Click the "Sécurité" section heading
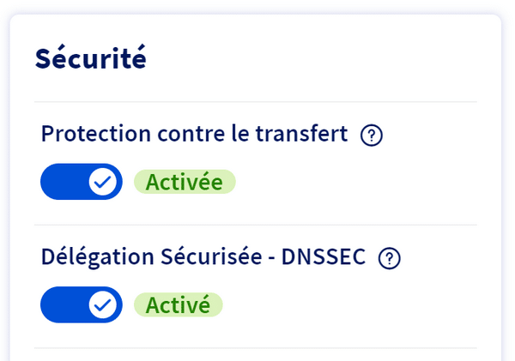 coord(90,58)
